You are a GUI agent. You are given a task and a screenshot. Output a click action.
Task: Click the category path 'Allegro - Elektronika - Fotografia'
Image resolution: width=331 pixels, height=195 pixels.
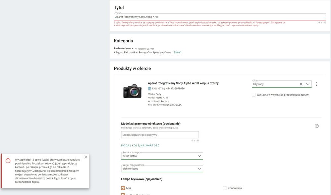coord(132,52)
